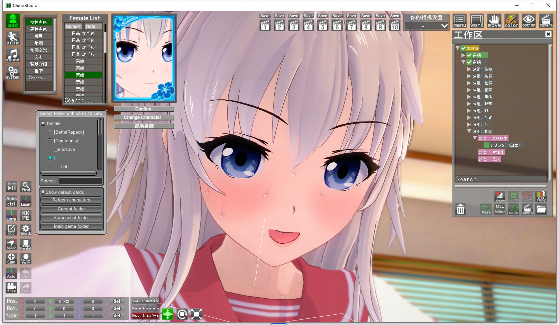The height and width of the screenshot is (325, 559).
Task: Toggle the work area panel icon
Action: pyautogui.click(x=477, y=21)
